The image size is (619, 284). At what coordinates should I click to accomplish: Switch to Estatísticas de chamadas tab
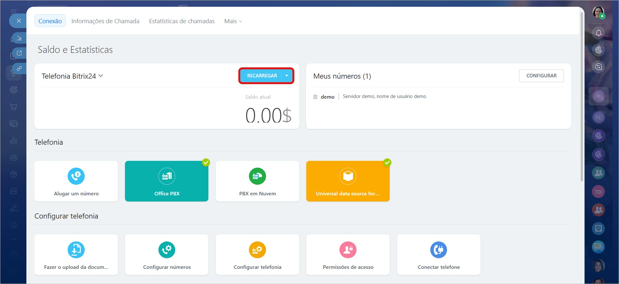tap(182, 21)
